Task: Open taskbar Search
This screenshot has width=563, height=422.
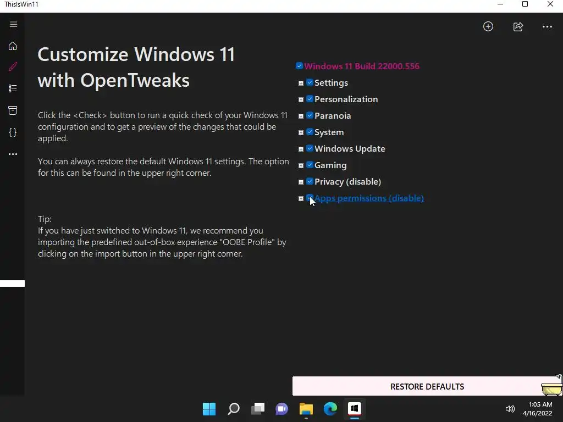Action: tap(233, 409)
